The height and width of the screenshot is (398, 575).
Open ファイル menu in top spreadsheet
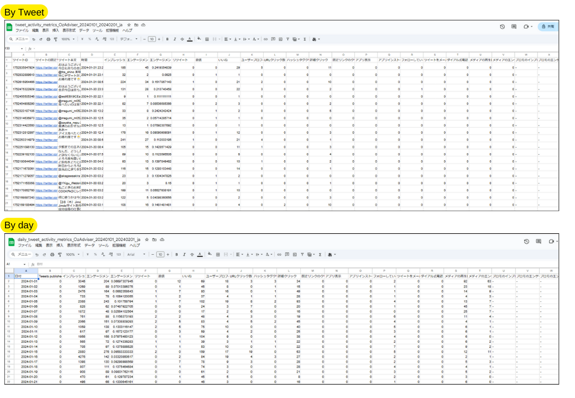22,31
